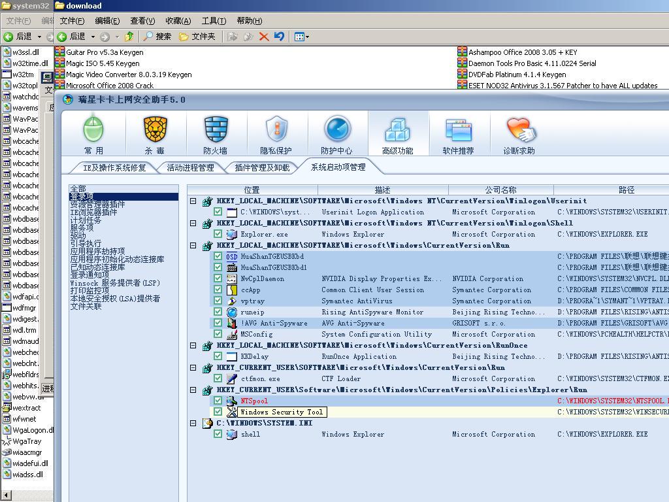The image size is (669, 502).
Task: Uncheck the Windows Security Tool checkbox
Action: (x=218, y=412)
